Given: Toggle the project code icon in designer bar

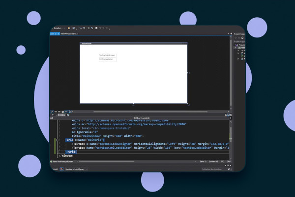Looking at the screenshot, I should (x=70, y=112).
